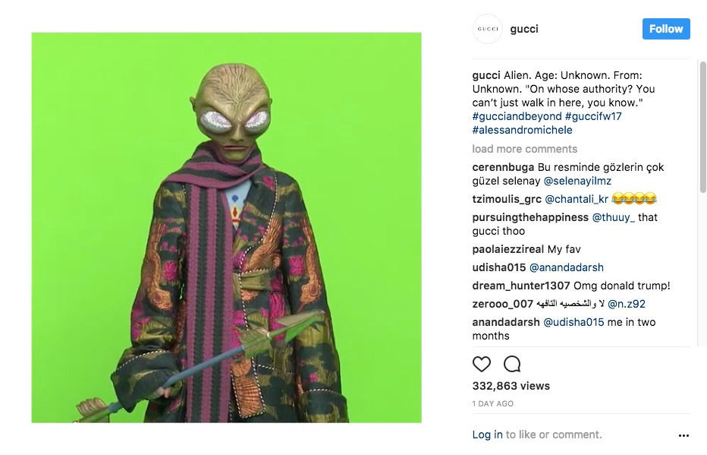Click Log in to like or comment

(x=487, y=434)
